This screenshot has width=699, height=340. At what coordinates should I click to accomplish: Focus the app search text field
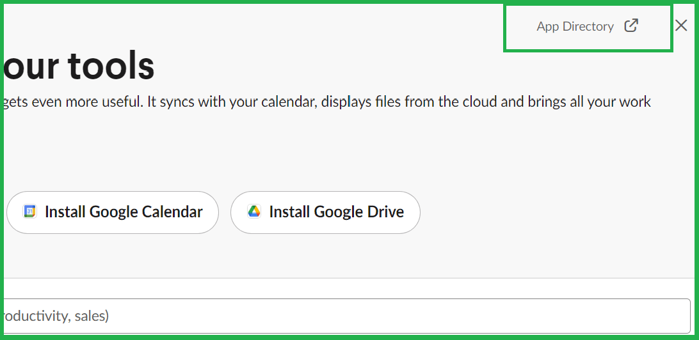346,316
